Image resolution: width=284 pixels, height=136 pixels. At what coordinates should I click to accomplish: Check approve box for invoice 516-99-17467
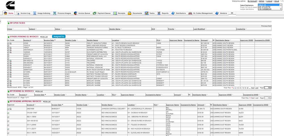8,113
